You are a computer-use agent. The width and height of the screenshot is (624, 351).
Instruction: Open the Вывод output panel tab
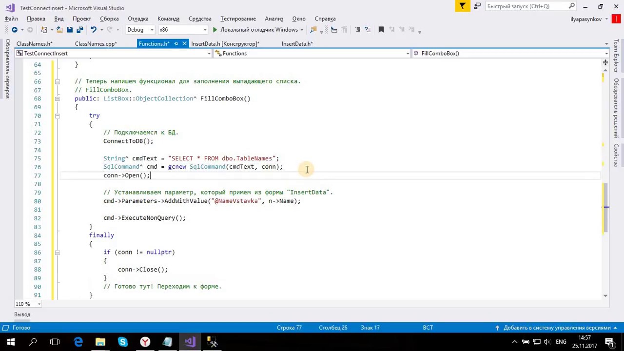pyautogui.click(x=22, y=314)
